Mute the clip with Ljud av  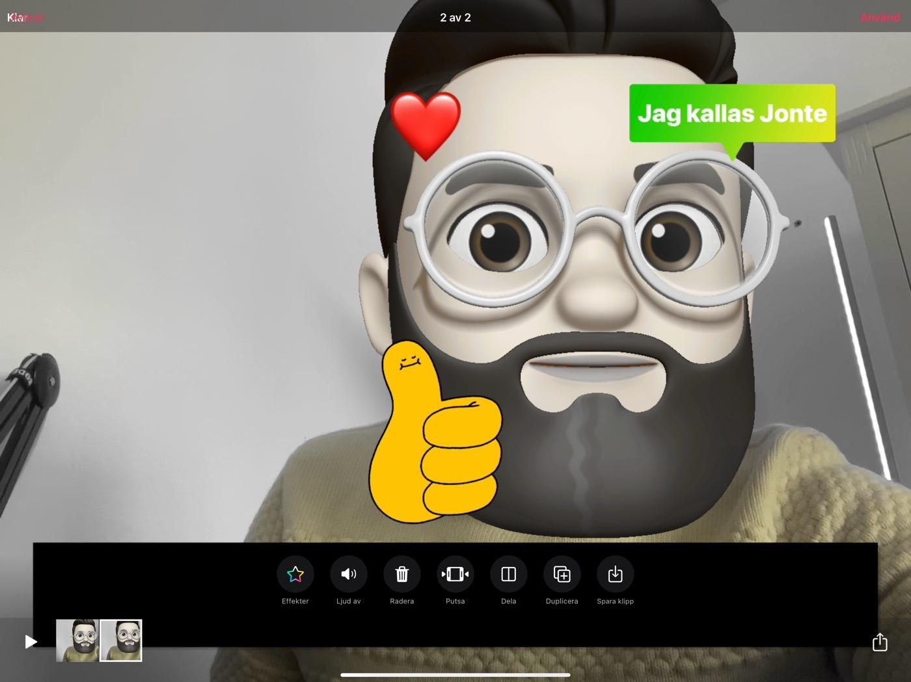tap(349, 574)
